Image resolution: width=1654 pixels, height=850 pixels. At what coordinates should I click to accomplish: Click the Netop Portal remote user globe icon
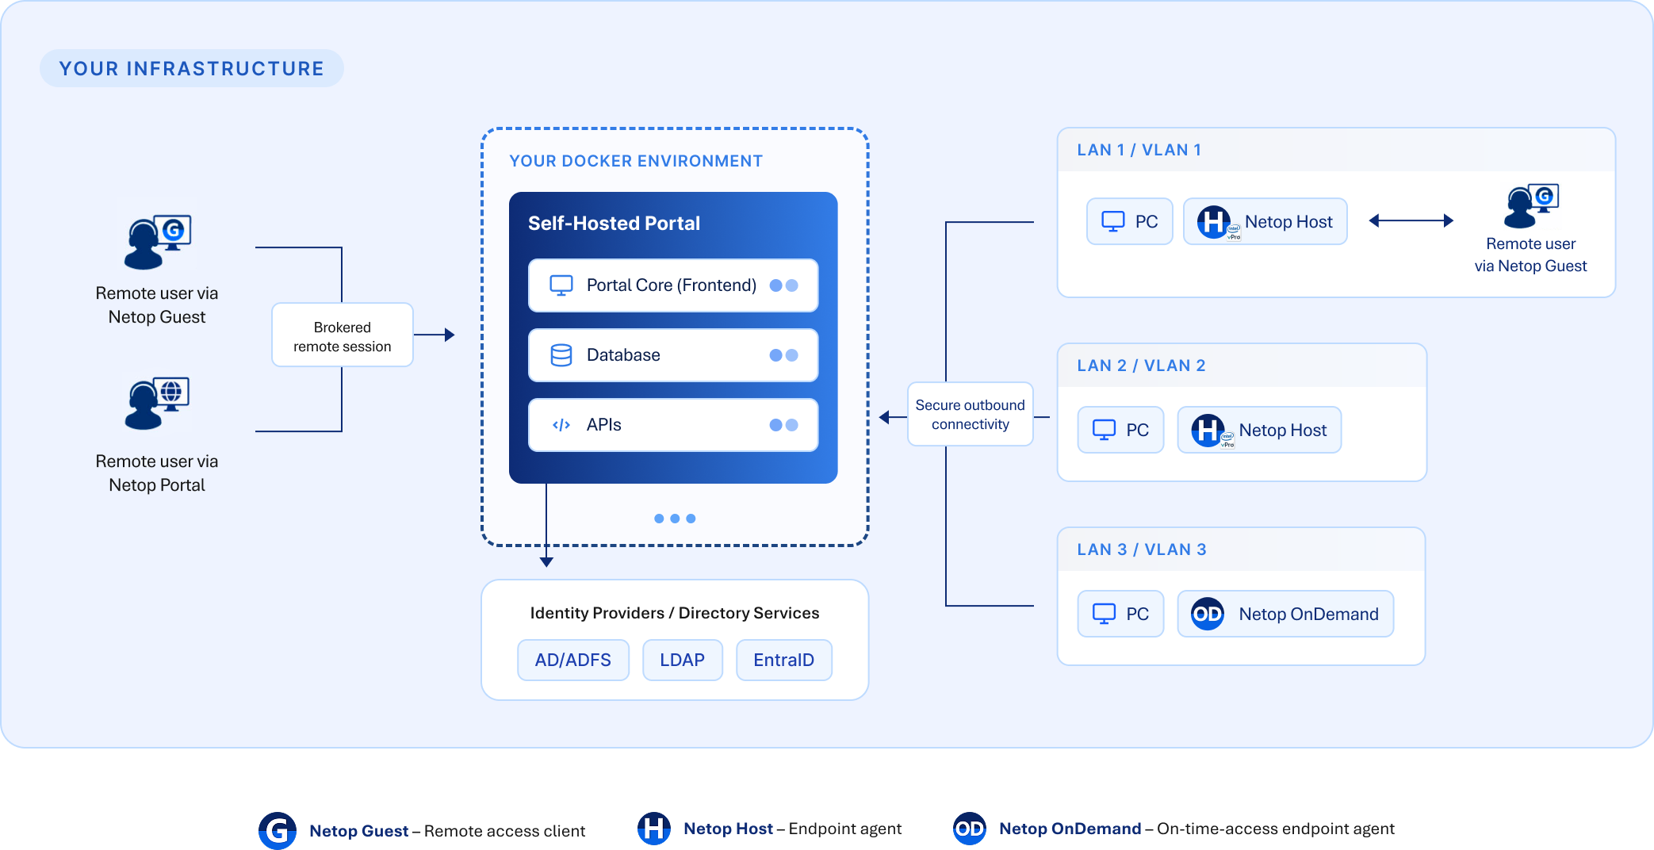(x=158, y=404)
